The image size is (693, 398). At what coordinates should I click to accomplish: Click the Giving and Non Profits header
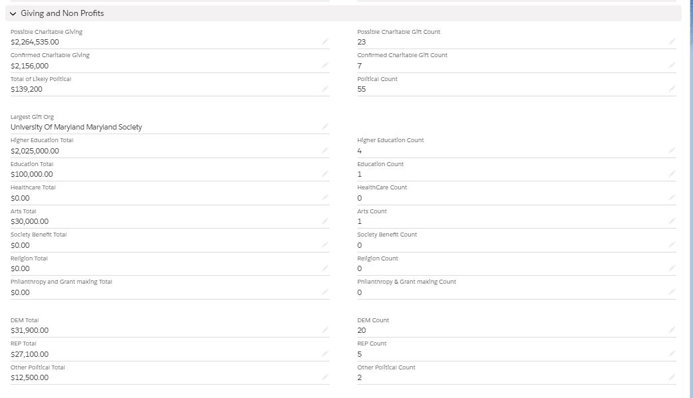[62, 13]
